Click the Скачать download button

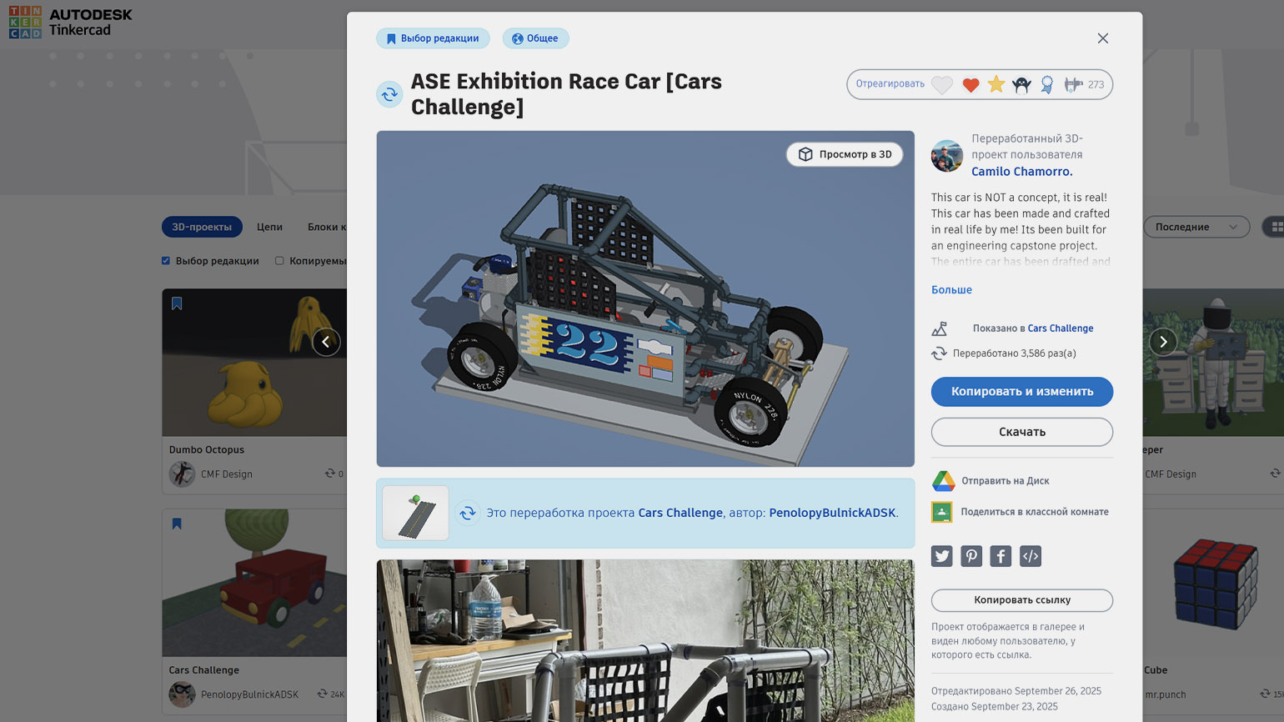coord(1021,432)
